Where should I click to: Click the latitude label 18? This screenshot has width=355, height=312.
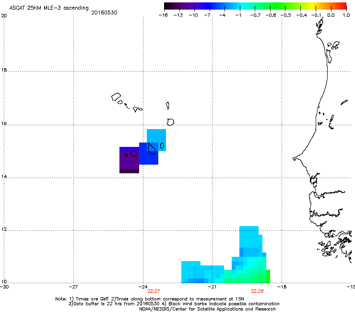pyautogui.click(x=4, y=70)
